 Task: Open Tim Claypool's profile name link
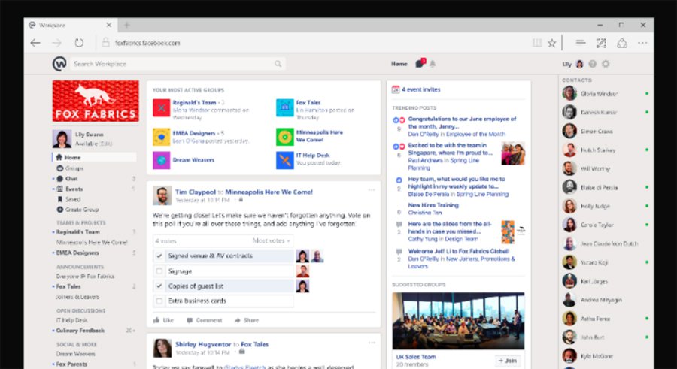[195, 192]
